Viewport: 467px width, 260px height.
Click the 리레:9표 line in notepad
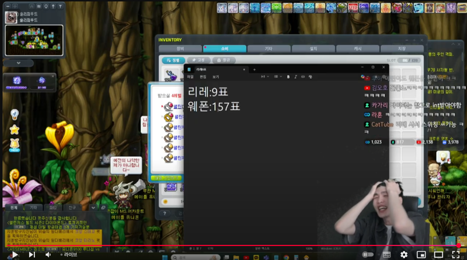pos(208,92)
